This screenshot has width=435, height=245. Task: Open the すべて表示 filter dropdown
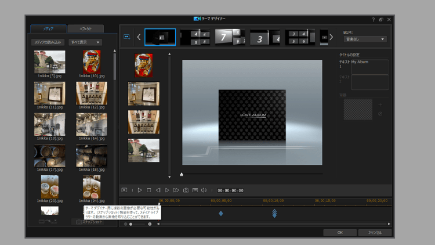85,42
